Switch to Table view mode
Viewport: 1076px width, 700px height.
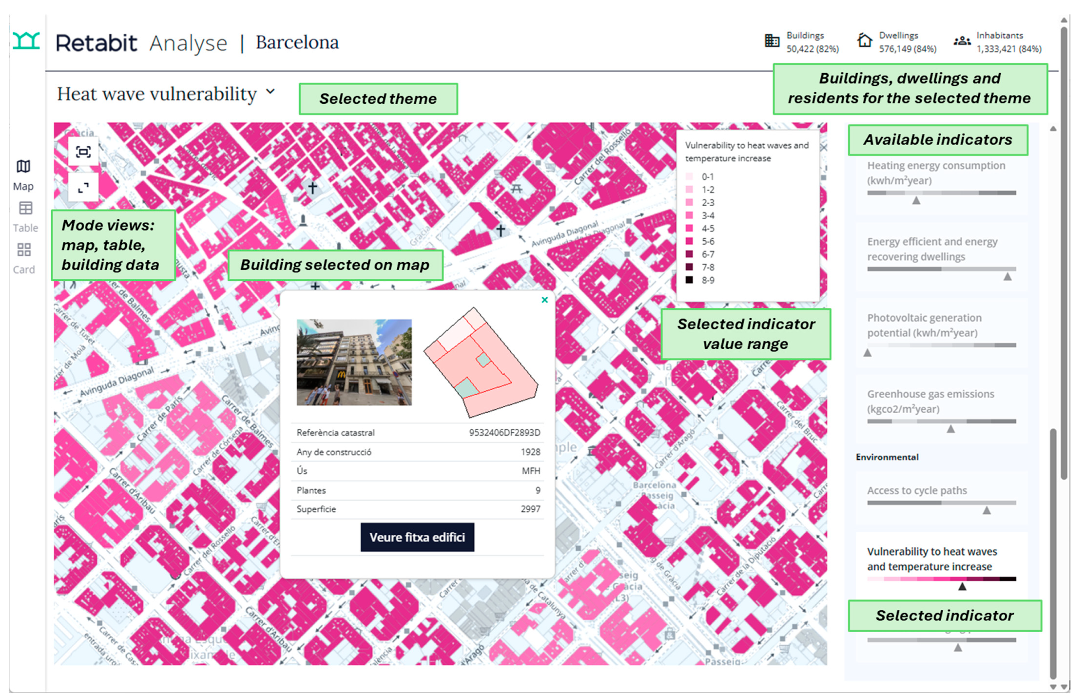pyautogui.click(x=25, y=217)
